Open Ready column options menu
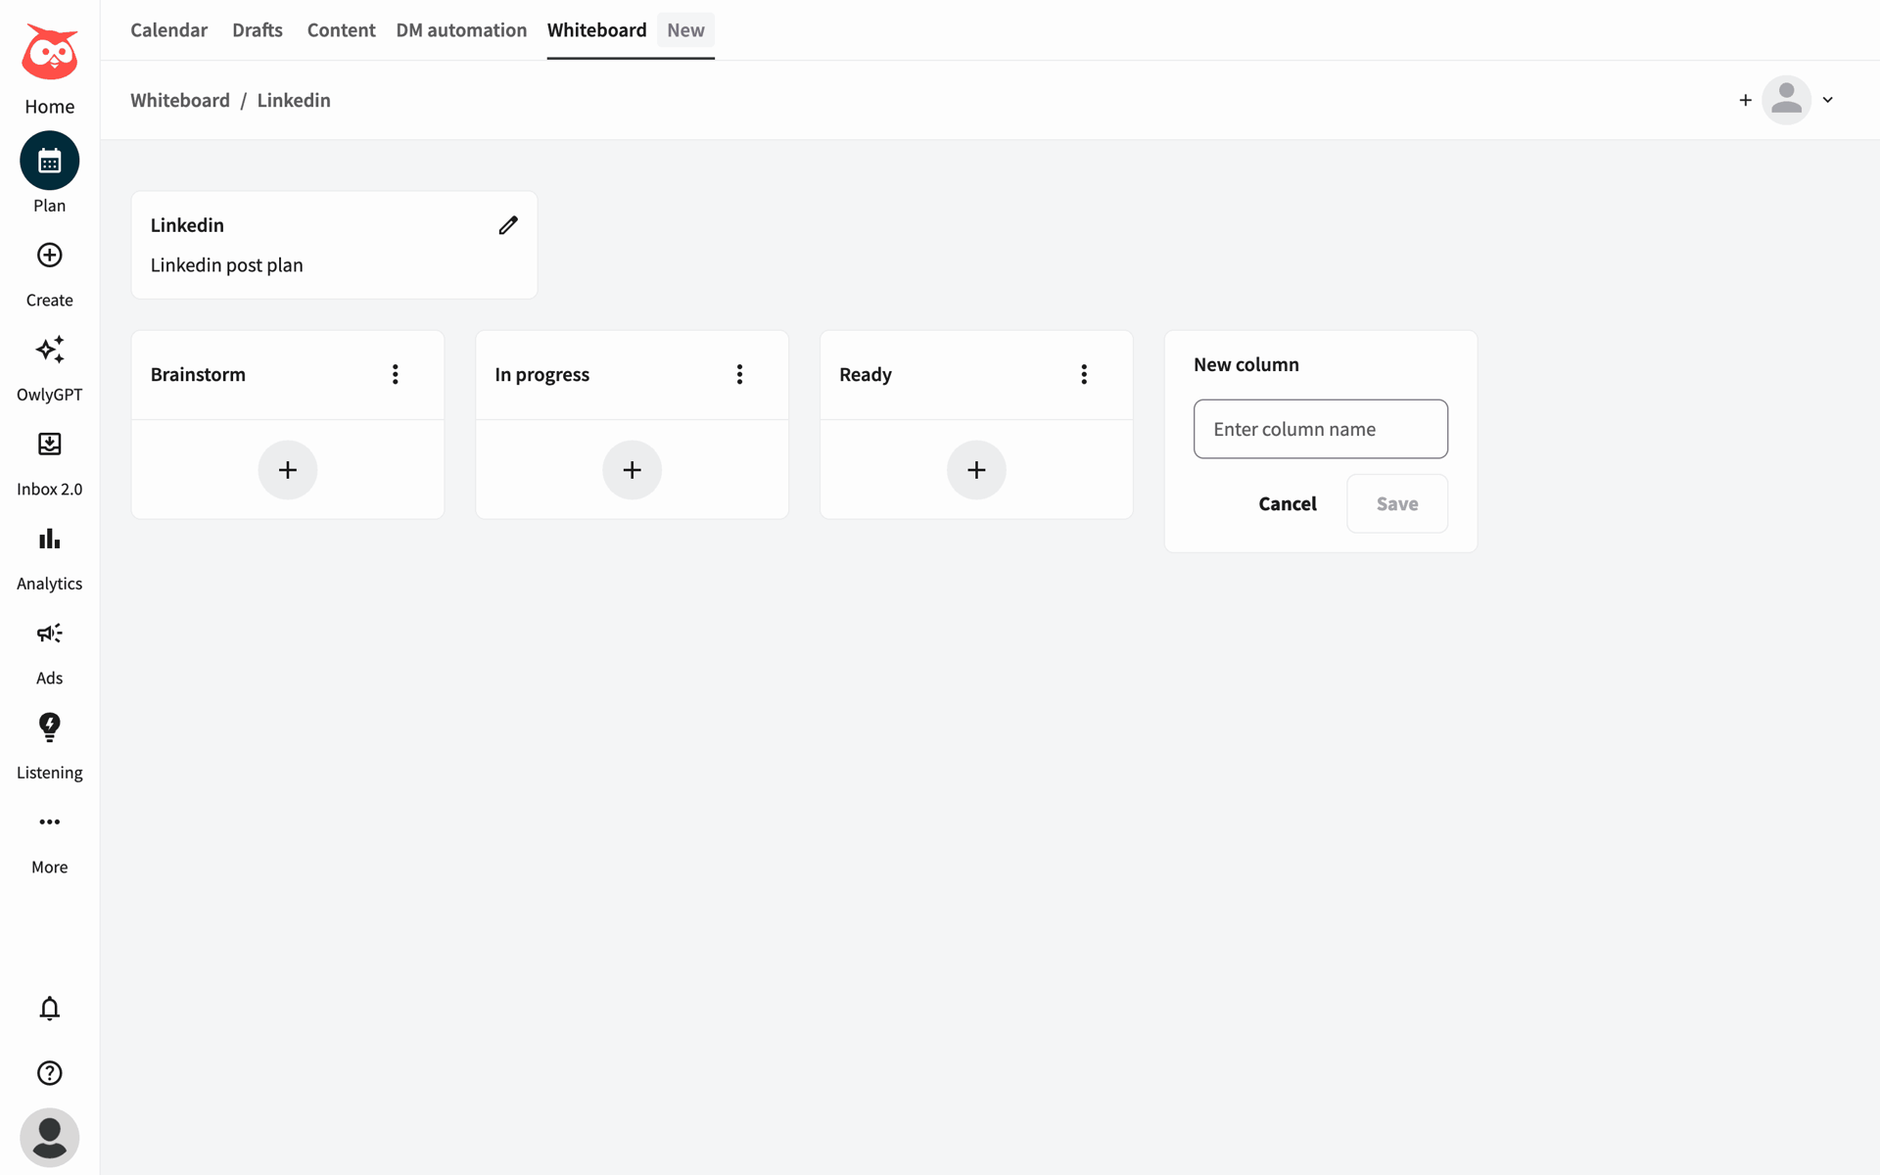Image resolution: width=1880 pixels, height=1175 pixels. tap(1084, 374)
